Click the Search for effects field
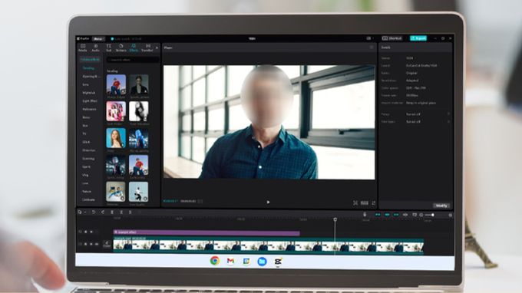This screenshot has width=522, height=293. coord(133,60)
